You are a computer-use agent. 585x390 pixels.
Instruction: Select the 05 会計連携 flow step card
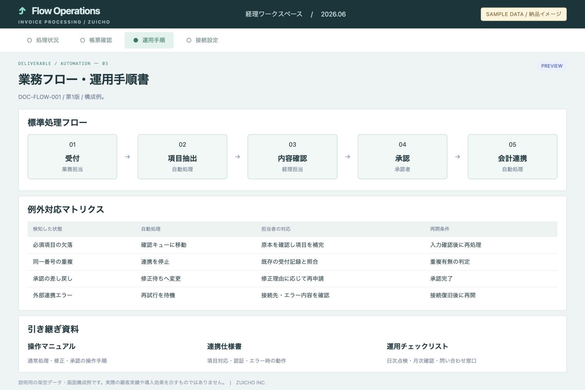coord(513,157)
